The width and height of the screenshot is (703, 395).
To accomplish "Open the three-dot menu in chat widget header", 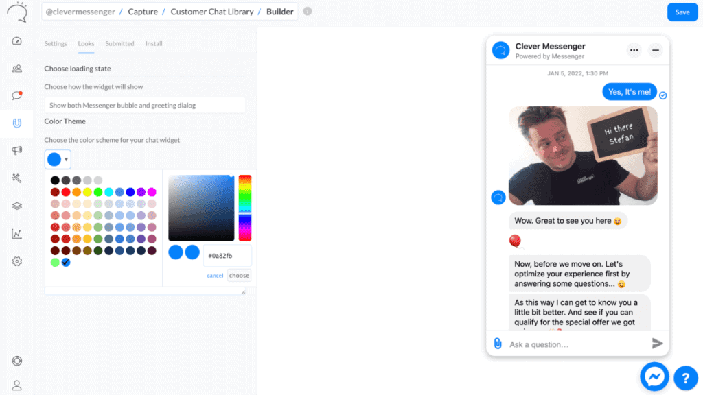I will click(634, 49).
